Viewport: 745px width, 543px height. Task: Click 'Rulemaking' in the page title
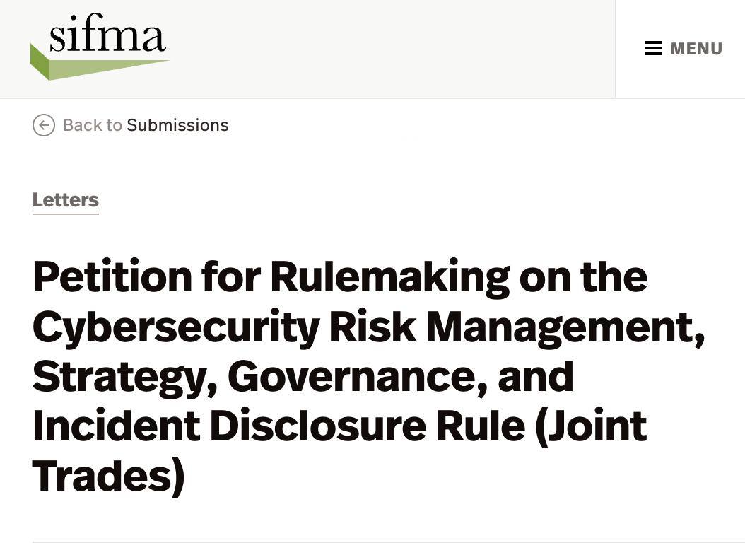click(x=390, y=278)
